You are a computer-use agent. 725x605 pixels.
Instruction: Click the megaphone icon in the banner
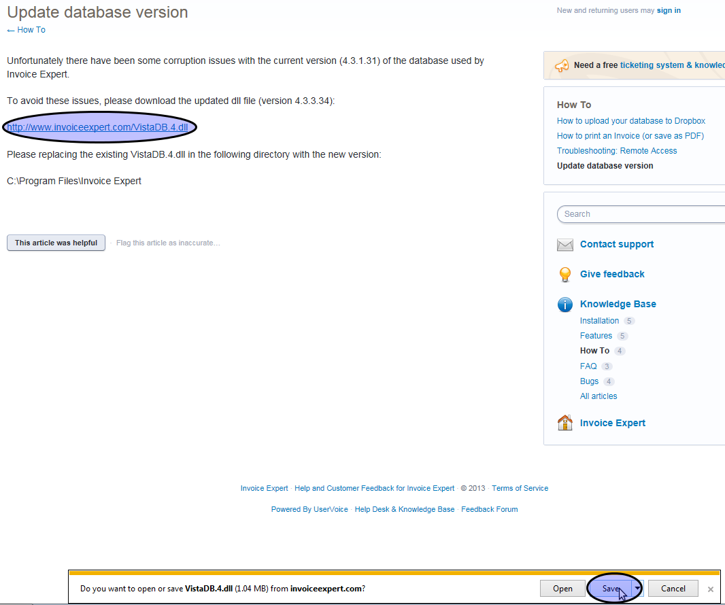coord(562,66)
